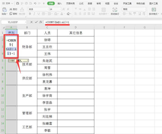Image resolution: width=162 pixels, height=134 pixels.
Task: Click the Increase Decimal icon
Action: pos(140,14)
